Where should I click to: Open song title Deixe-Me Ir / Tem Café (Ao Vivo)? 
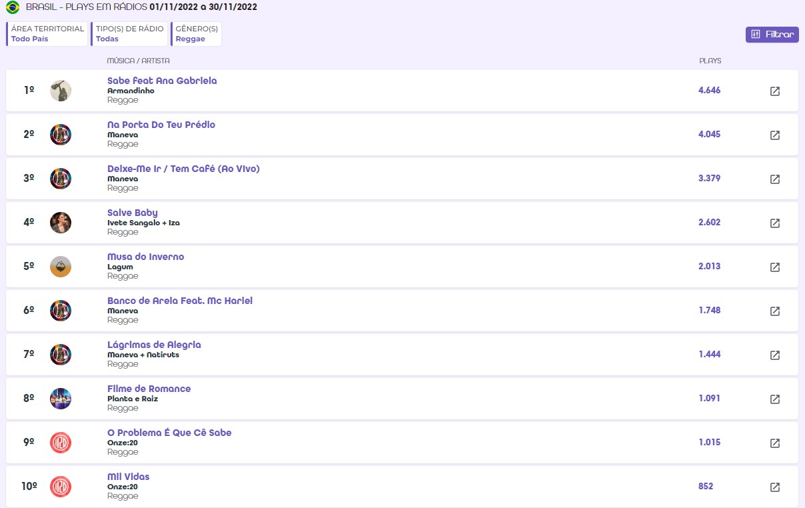coord(183,169)
